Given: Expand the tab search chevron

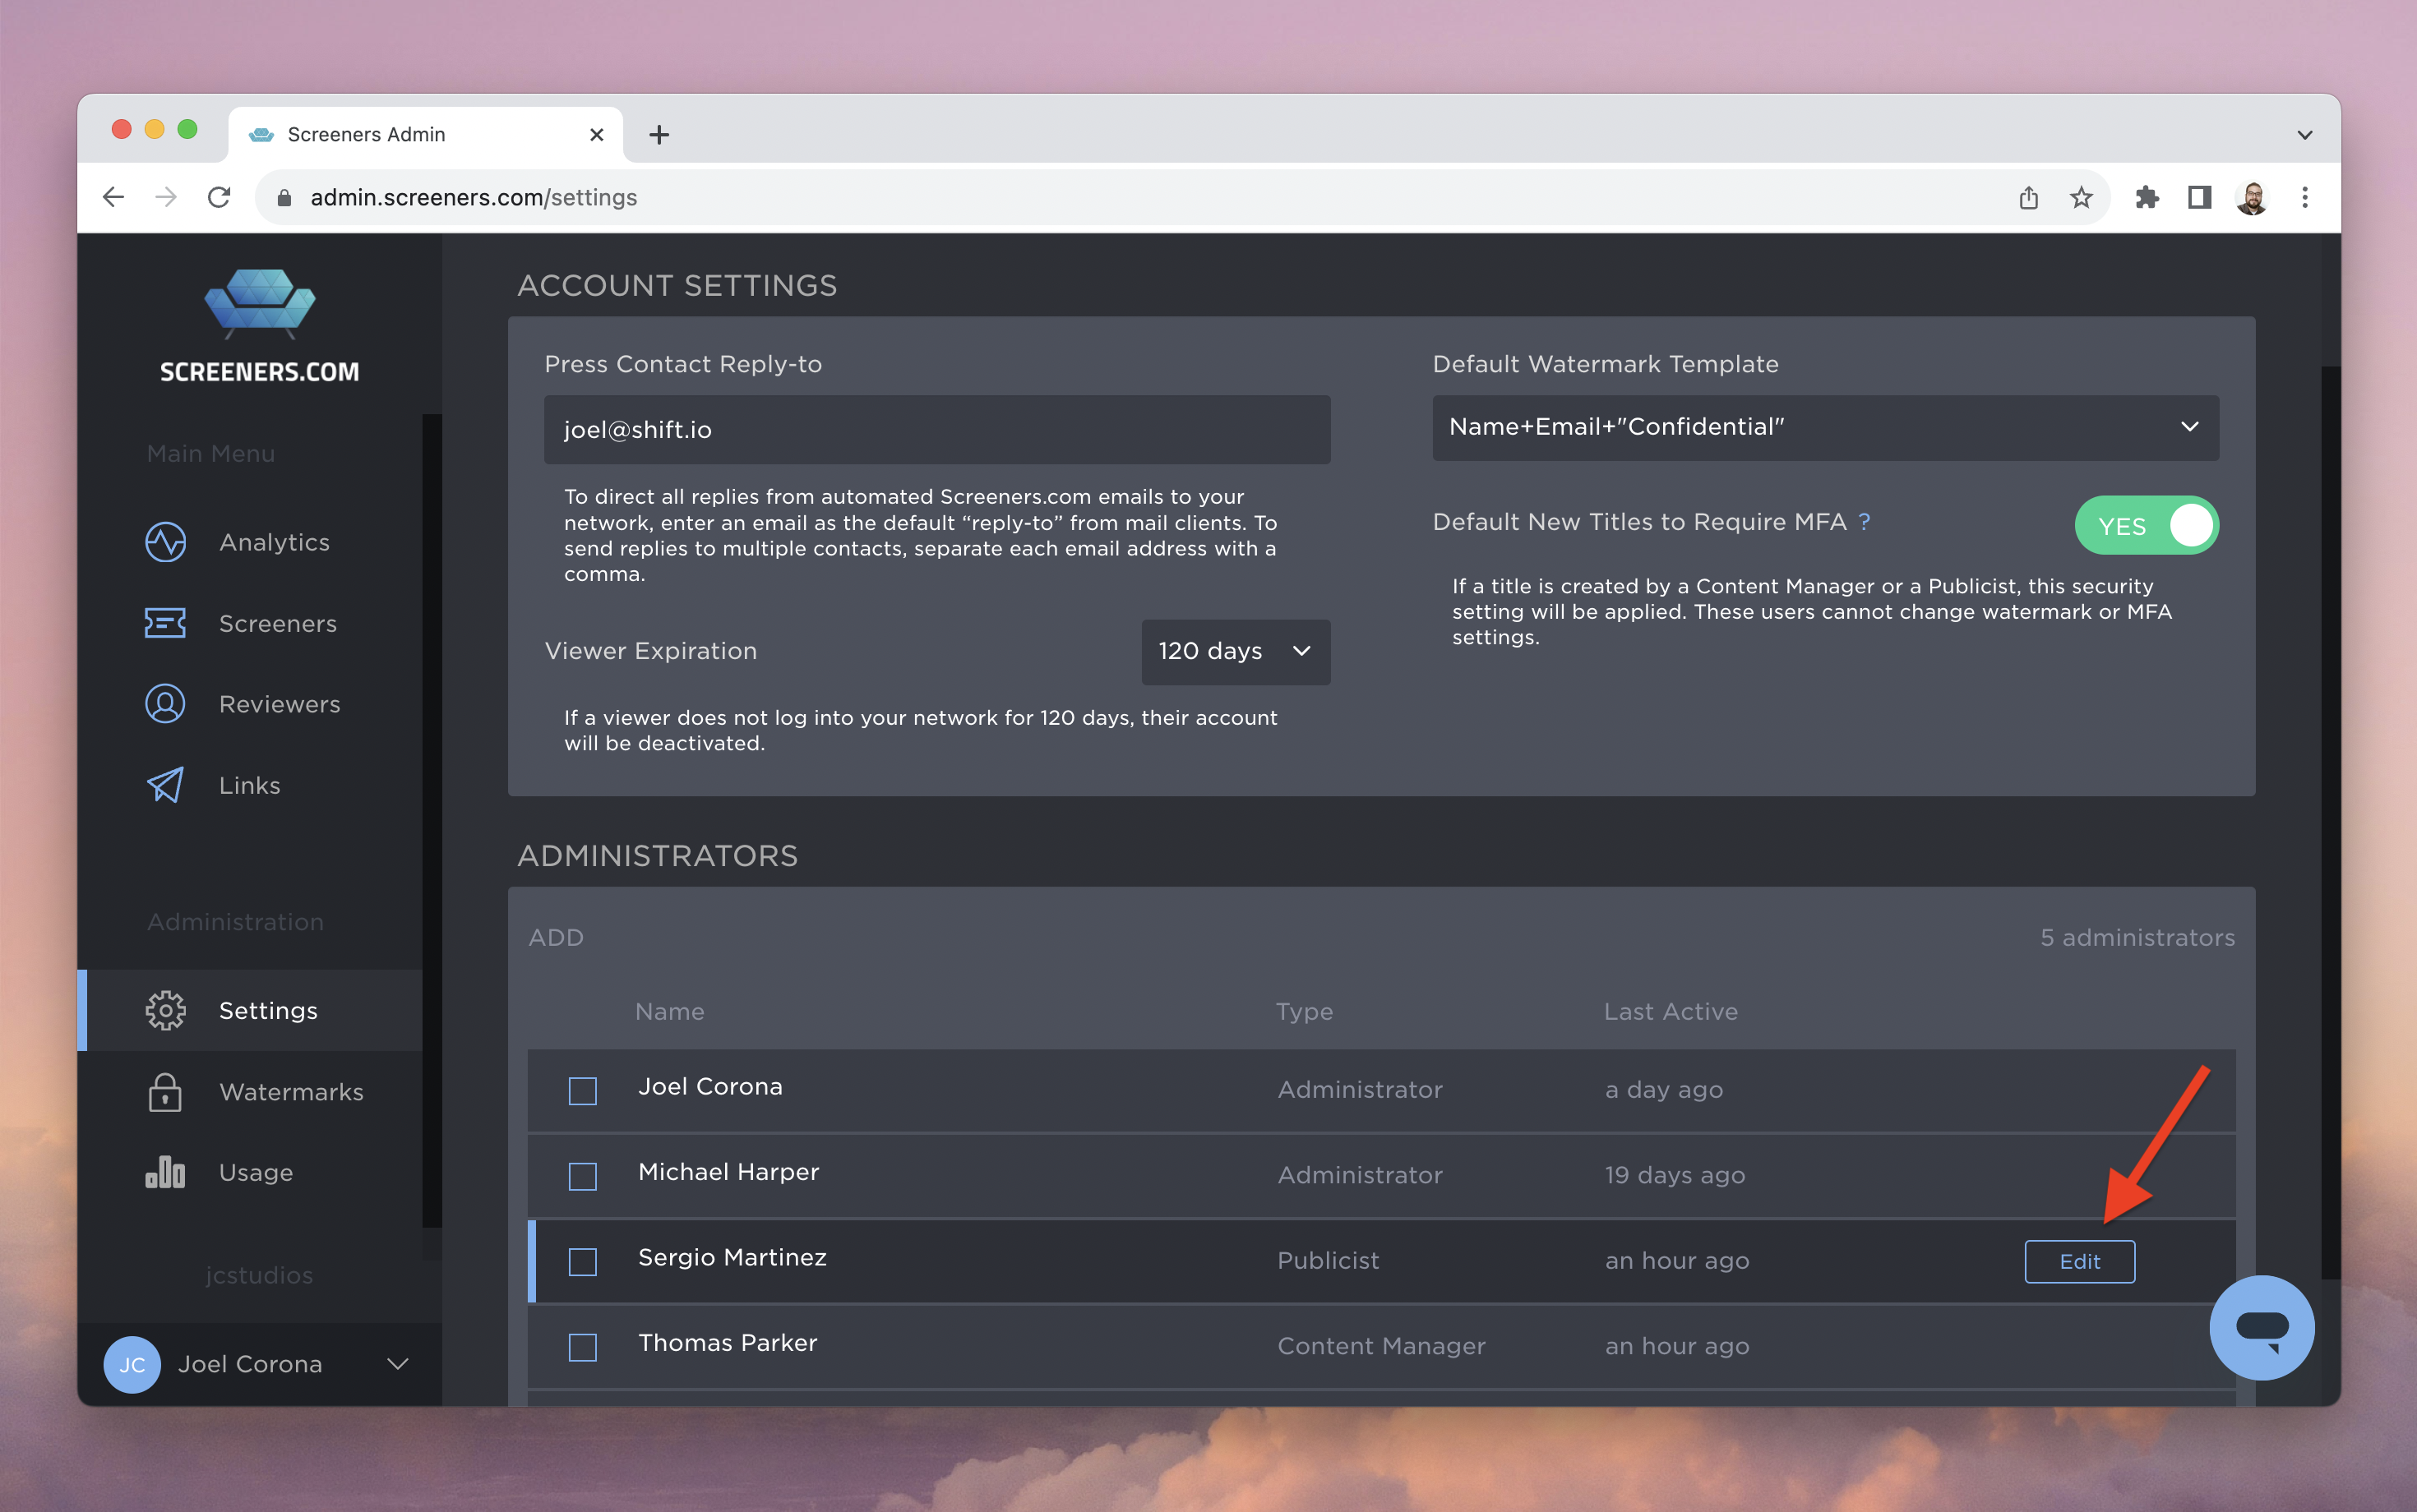Looking at the screenshot, I should [2305, 134].
